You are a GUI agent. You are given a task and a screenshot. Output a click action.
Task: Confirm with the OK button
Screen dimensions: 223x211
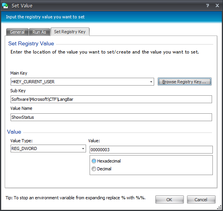tap(169, 200)
